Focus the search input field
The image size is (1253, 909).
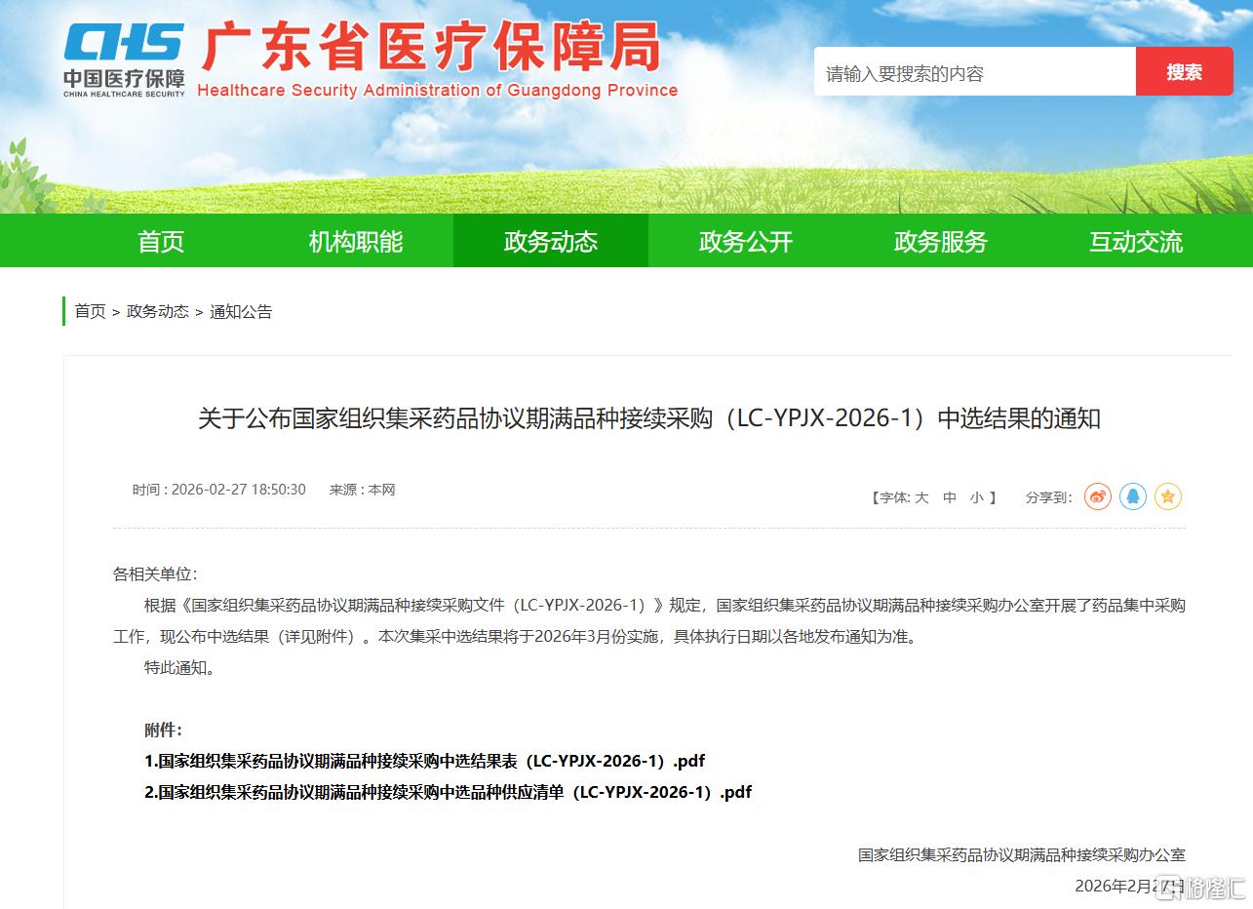point(975,71)
